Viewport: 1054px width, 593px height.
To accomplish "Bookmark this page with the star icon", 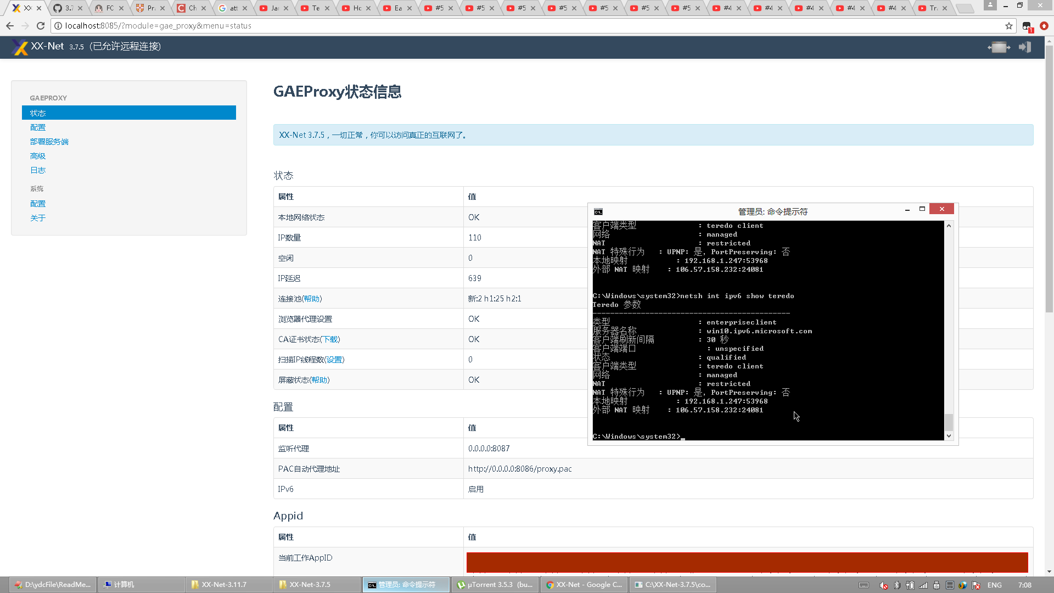I will (x=1009, y=26).
